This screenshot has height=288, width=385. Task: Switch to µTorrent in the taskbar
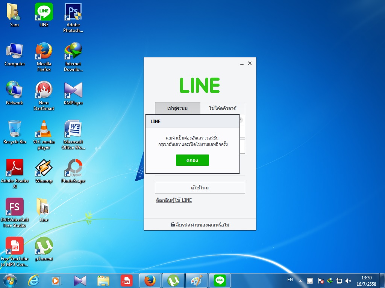(x=173, y=280)
